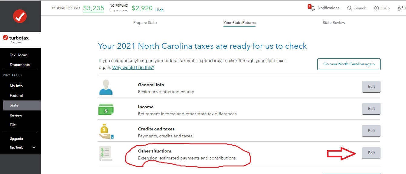Viewport: 406px width, 174px height.
Task: Click the red TurboTax checkmark logo
Action: [x=20, y=16]
